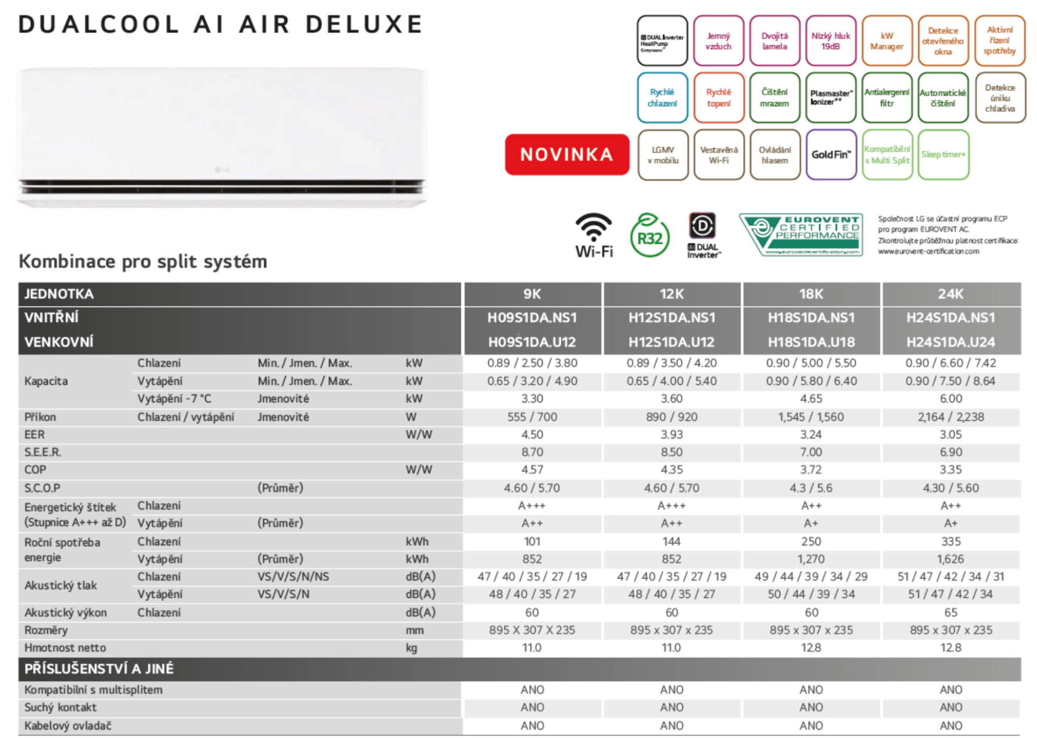Open www.eurovent-certification.com link
Screen dimensions: 1037x738
[928, 252]
